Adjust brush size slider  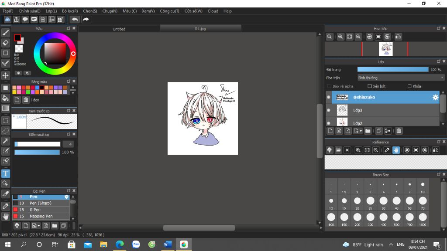pyautogui.click(x=38, y=144)
